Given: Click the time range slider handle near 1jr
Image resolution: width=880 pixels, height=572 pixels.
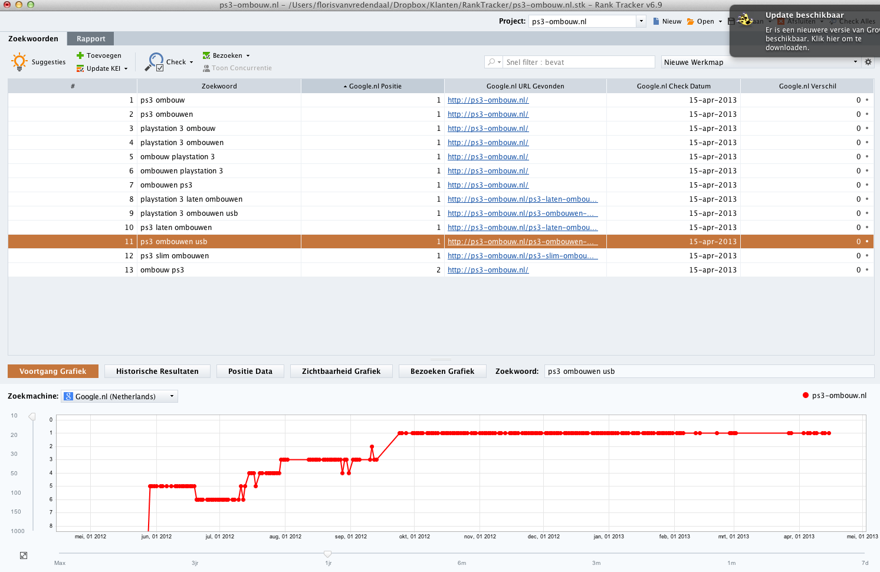Looking at the screenshot, I should click(x=328, y=554).
